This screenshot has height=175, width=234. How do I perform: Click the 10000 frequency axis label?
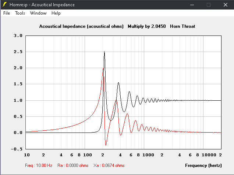(x=209, y=155)
